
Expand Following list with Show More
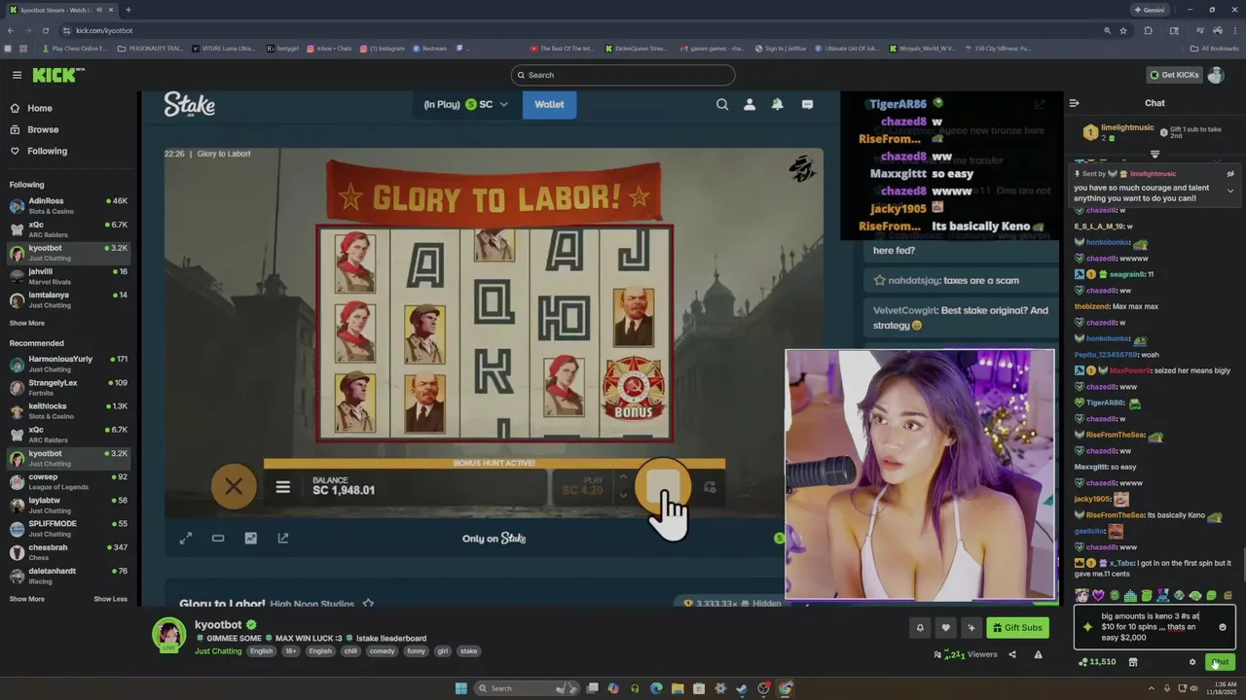[27, 323]
